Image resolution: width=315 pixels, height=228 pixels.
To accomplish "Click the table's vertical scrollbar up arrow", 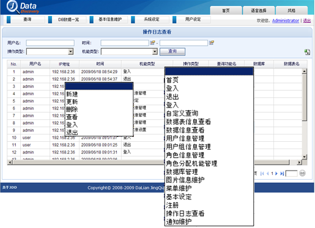I will tap(305, 71).
